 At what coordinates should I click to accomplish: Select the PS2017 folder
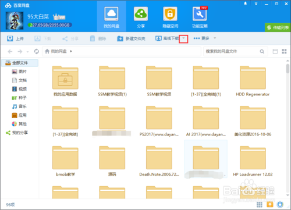click(159, 121)
